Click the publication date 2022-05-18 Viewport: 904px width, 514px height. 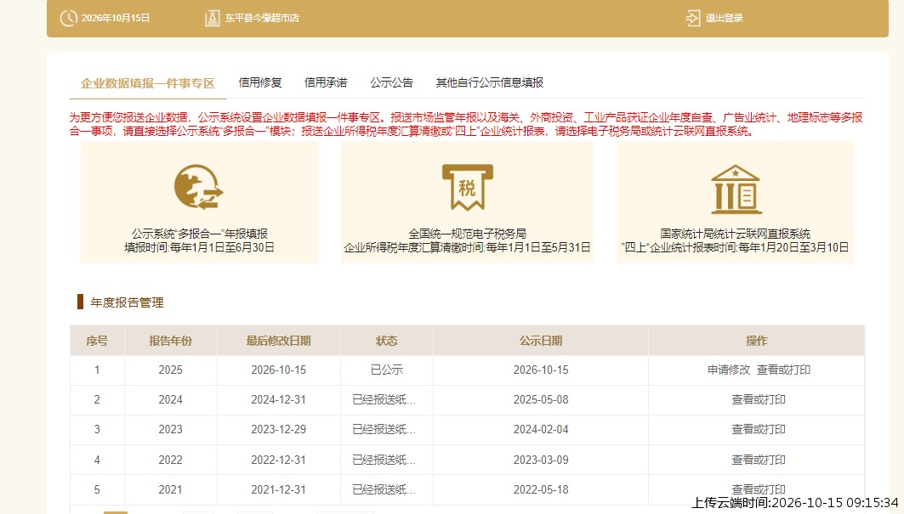(541, 490)
